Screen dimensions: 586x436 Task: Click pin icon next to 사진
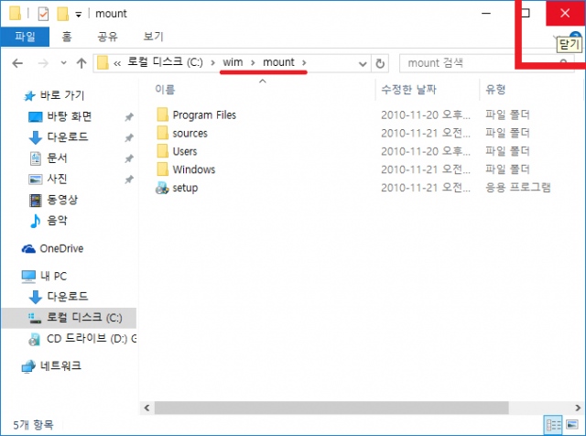pos(129,180)
